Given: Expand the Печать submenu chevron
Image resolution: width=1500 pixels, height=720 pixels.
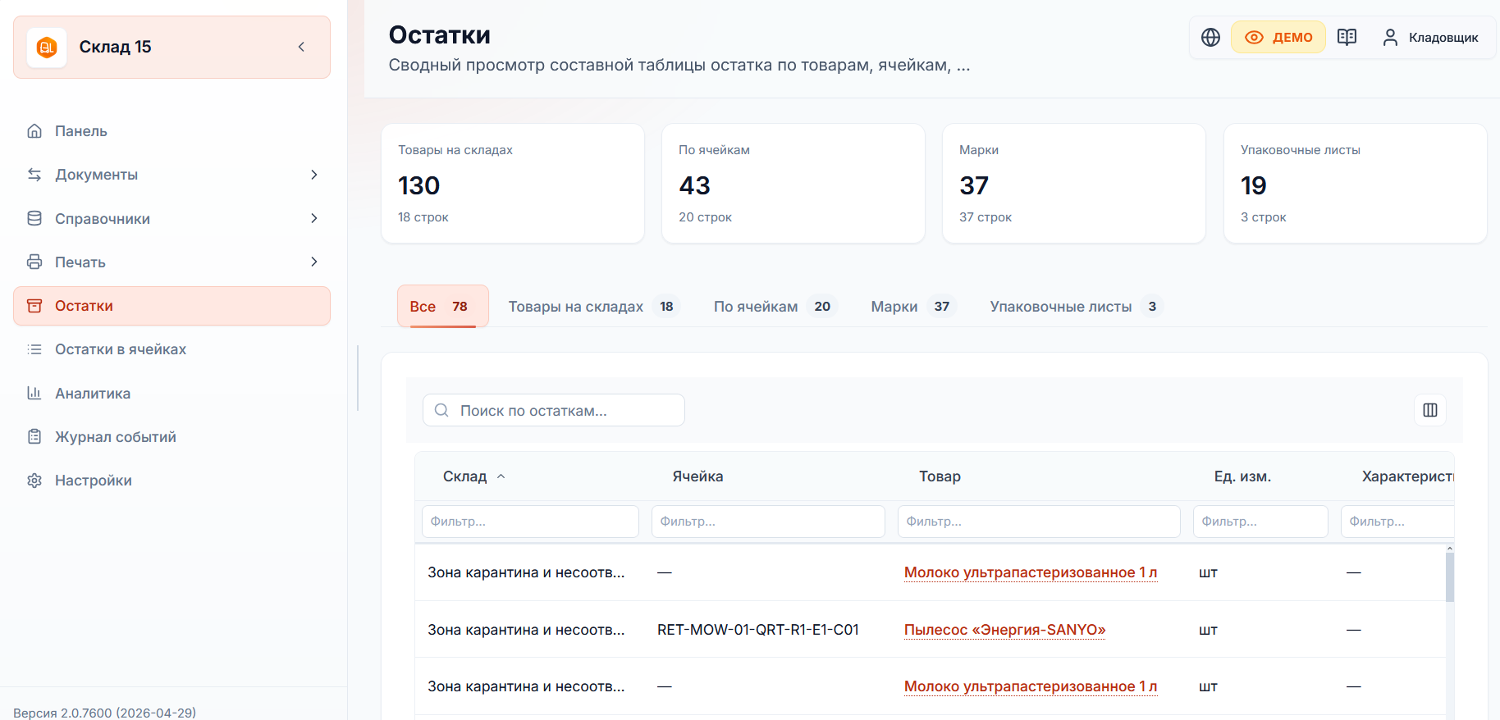Looking at the screenshot, I should pyautogui.click(x=314, y=262).
